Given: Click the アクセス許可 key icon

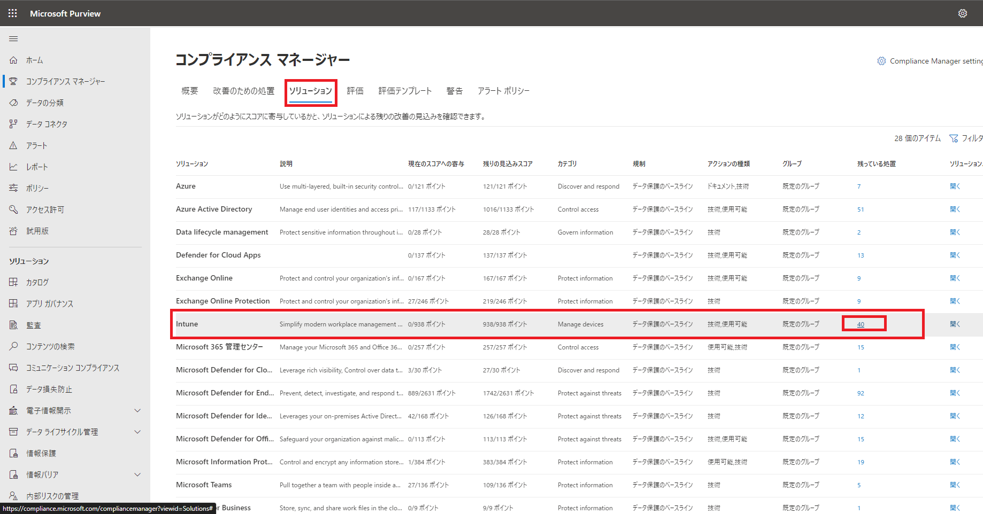Looking at the screenshot, I should (13, 209).
